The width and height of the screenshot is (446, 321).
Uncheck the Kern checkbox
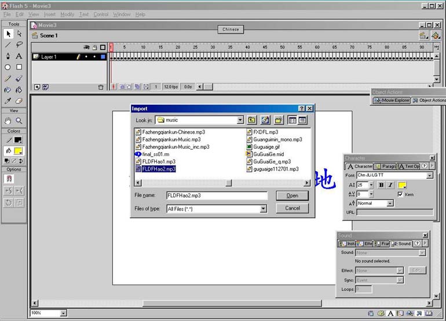(401, 194)
